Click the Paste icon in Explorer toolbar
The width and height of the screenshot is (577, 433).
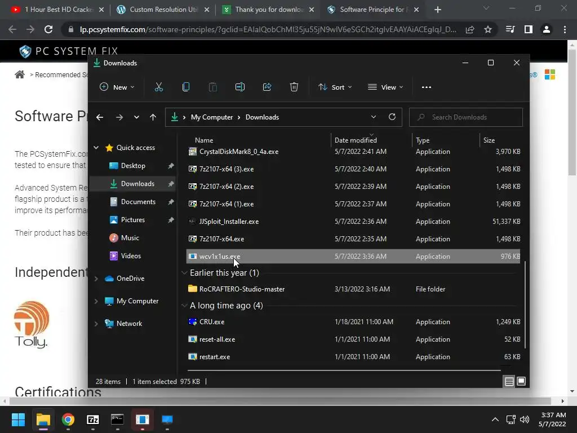point(212,87)
